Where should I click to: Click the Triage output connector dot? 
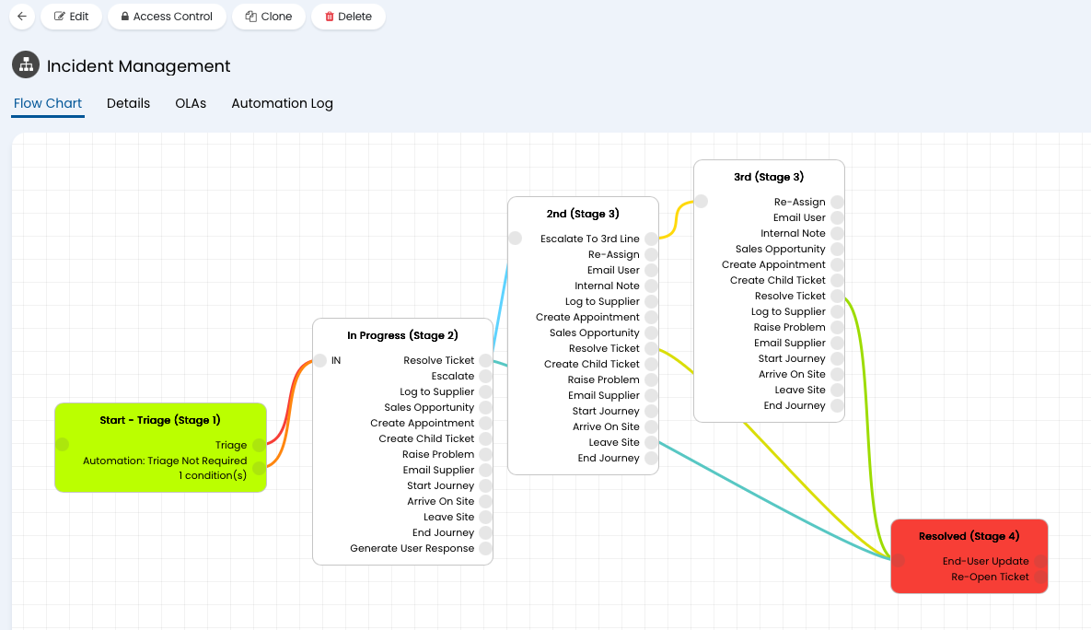click(260, 445)
